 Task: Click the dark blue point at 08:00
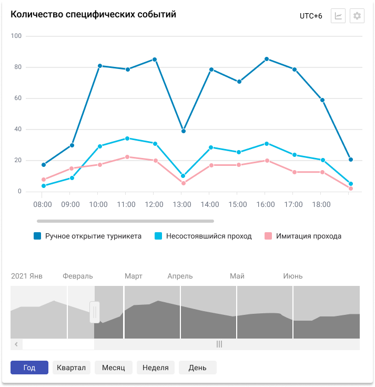pos(44,165)
